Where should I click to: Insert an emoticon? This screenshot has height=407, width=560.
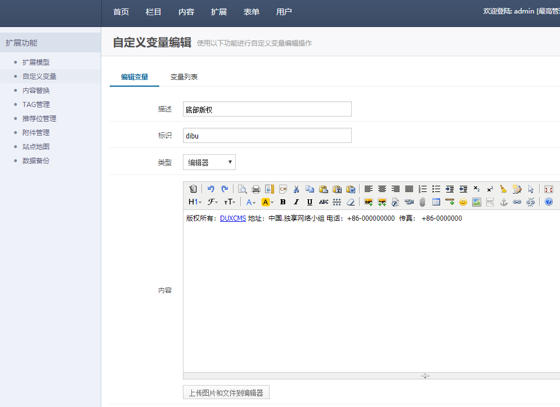[x=463, y=202]
